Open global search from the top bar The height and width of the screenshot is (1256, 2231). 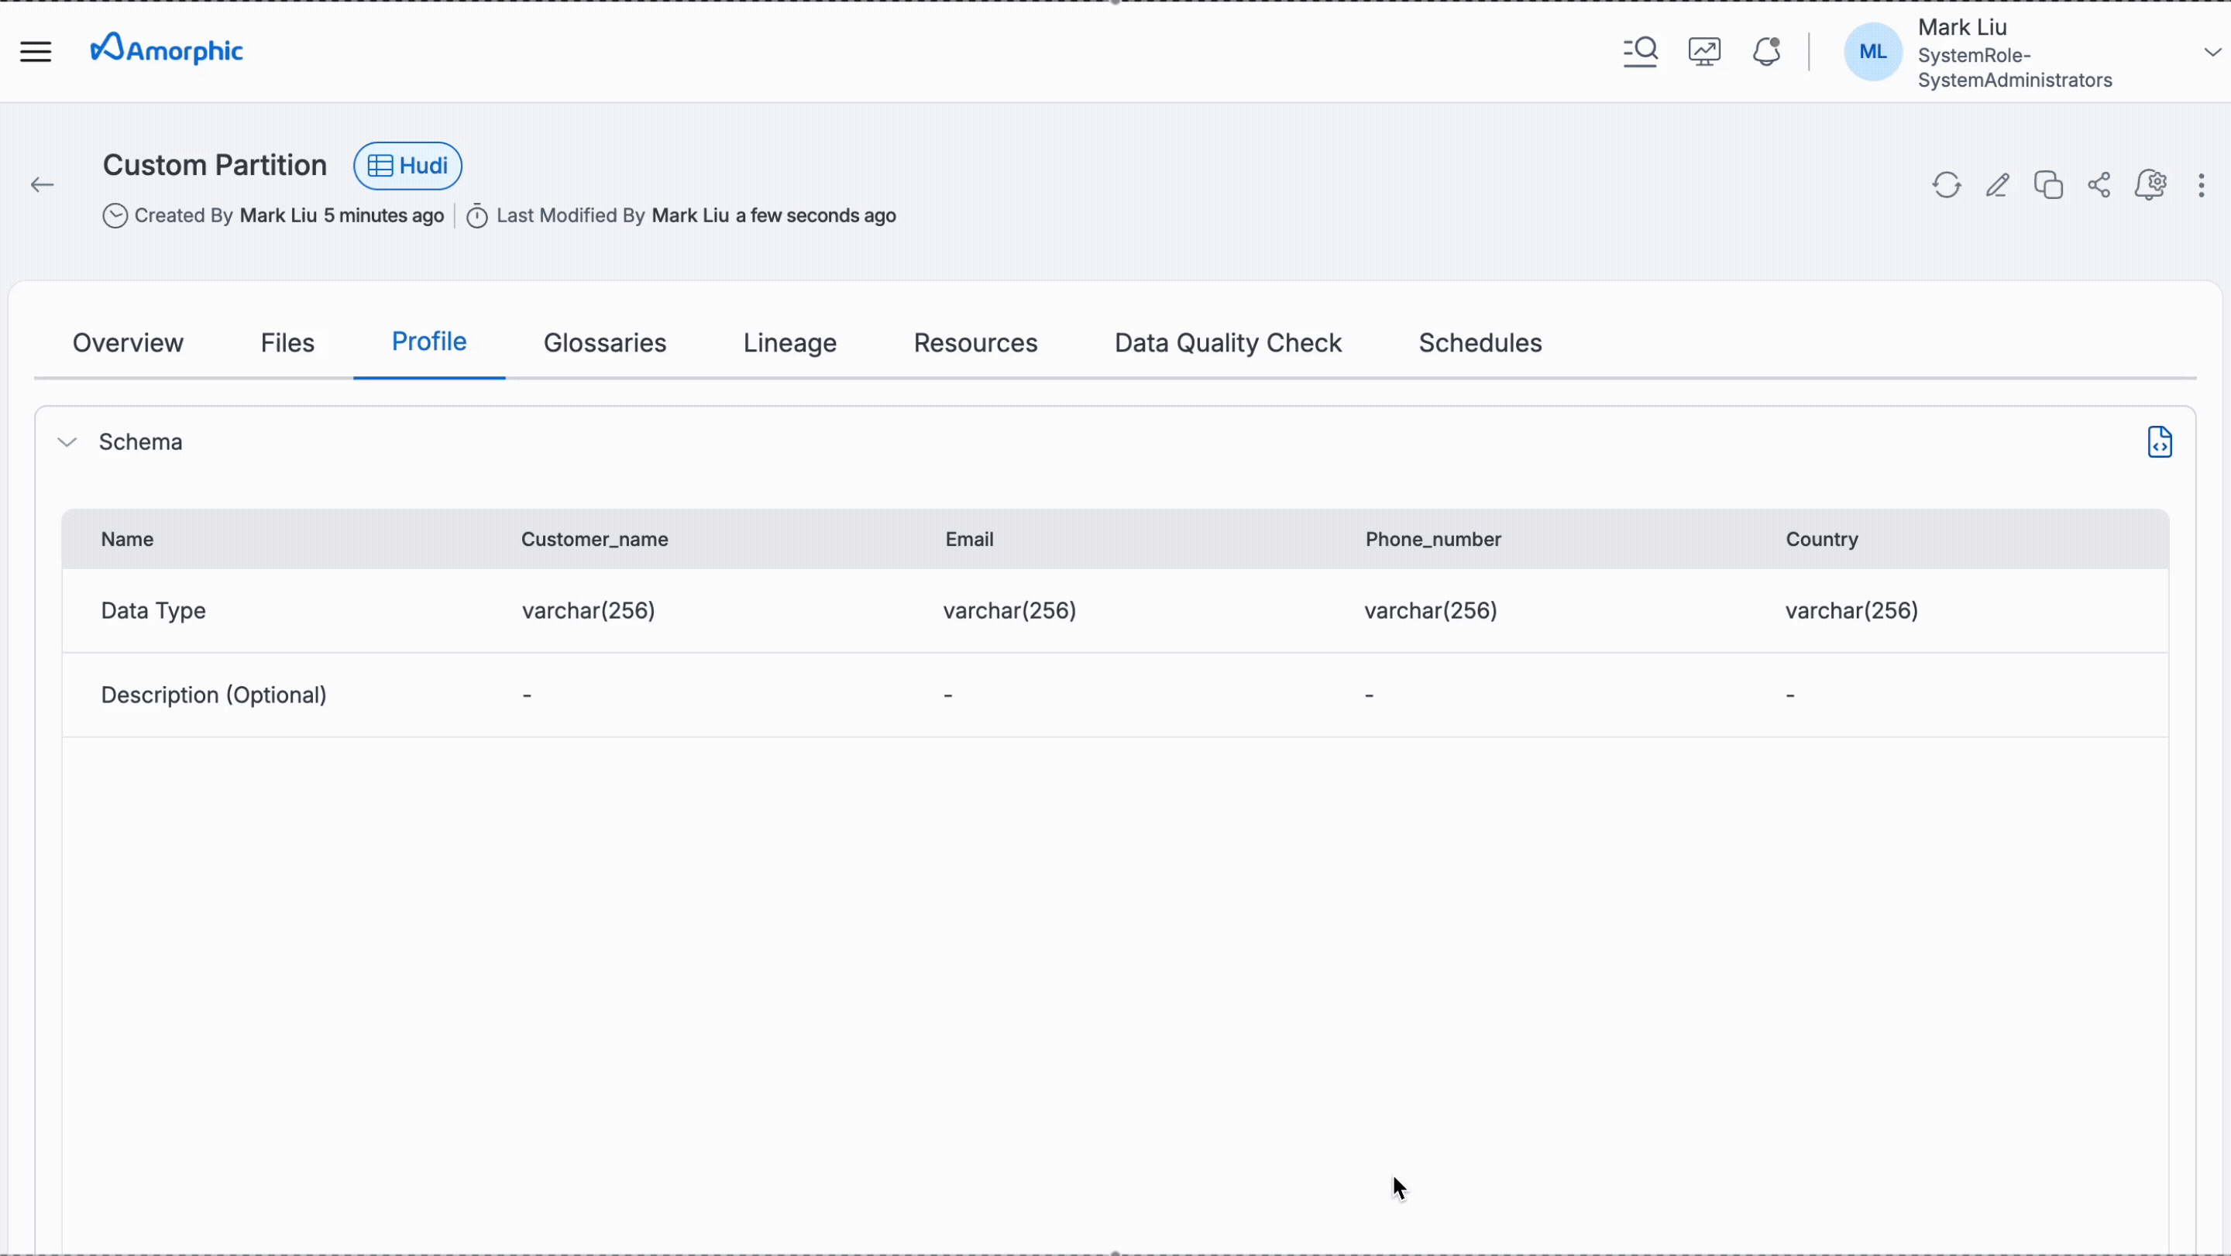pos(1641,51)
